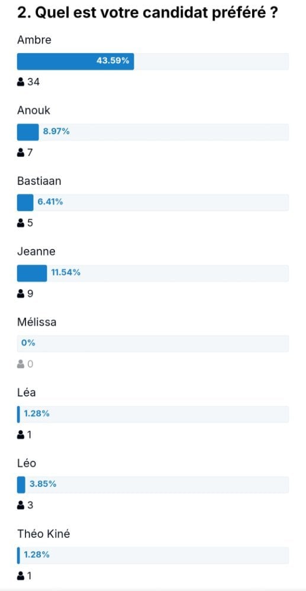Click Ambre's 43.59% result bar
Image resolution: width=306 pixels, height=591 pixels.
point(153,61)
